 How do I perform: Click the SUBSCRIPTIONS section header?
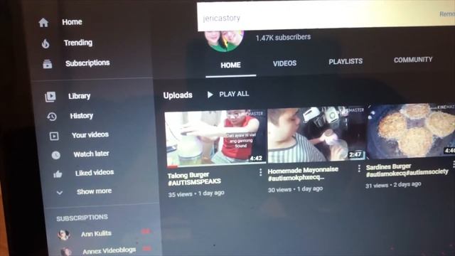(x=82, y=218)
